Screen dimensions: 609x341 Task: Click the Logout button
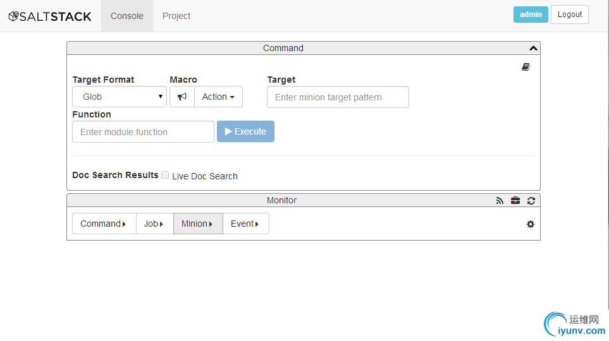tap(570, 15)
